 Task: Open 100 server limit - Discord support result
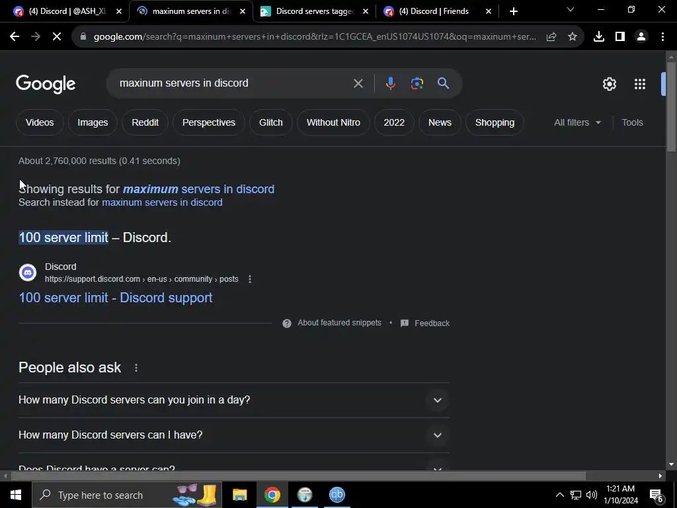click(116, 298)
